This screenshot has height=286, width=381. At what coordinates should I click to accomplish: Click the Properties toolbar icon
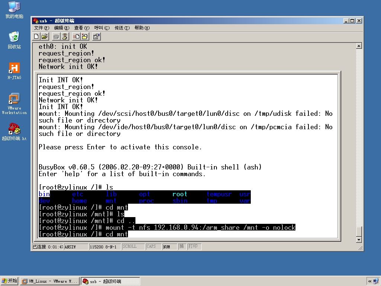click(96, 37)
